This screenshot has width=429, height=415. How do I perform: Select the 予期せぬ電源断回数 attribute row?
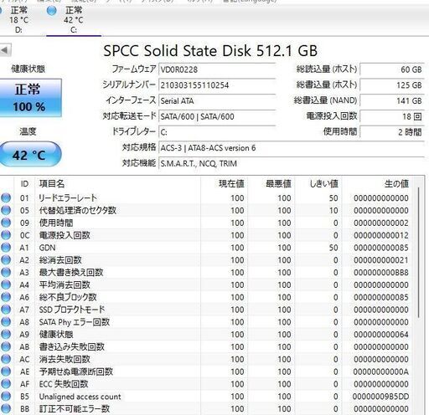click(x=207, y=371)
